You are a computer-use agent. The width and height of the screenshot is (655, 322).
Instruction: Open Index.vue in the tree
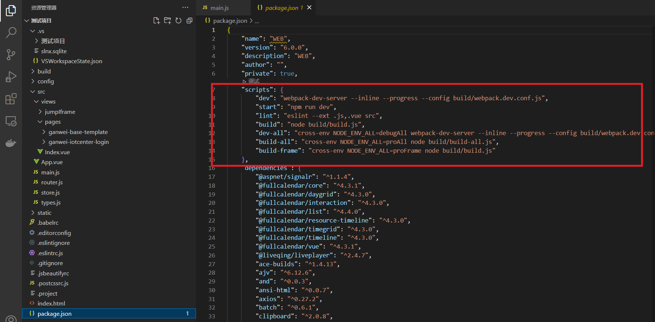pos(109,152)
